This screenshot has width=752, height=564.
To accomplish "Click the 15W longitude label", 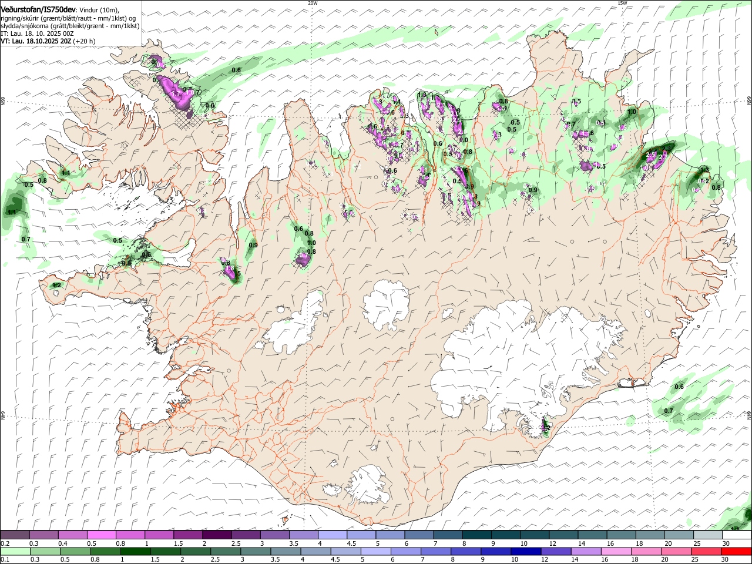I will click(x=622, y=3).
